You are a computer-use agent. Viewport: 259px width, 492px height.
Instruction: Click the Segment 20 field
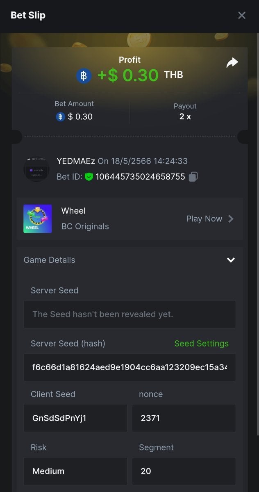tap(184, 471)
